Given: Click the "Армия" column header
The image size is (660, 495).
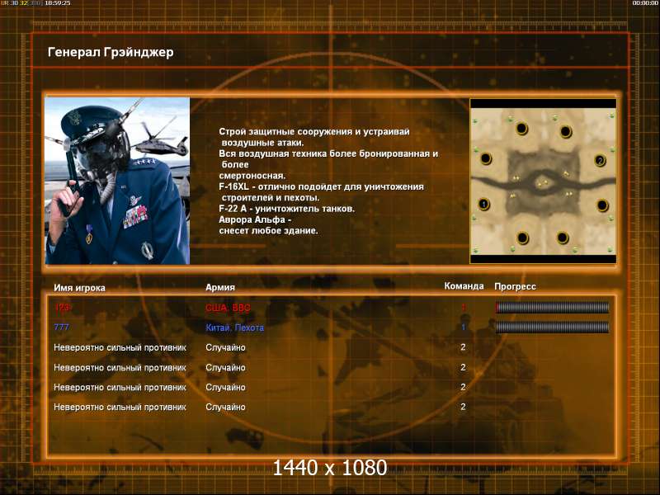Looking at the screenshot, I should coord(220,287).
